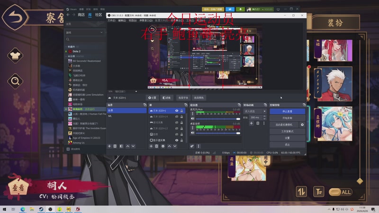The image size is (379, 213).
Task: Switch to Steam 社区 tab
Action: point(99,15)
